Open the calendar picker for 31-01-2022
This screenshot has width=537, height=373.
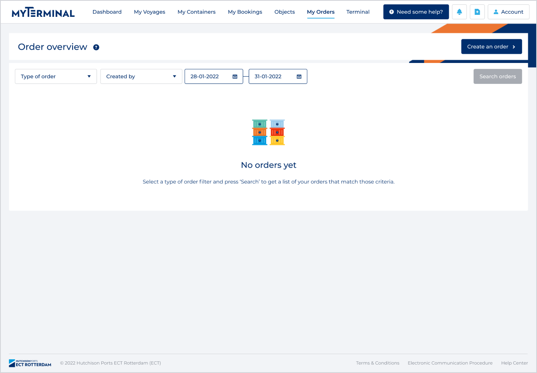(299, 77)
